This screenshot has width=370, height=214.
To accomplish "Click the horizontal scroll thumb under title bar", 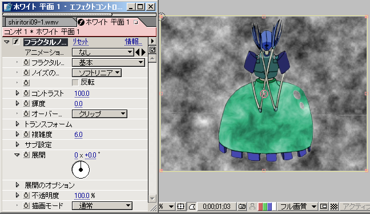I will pos(57,14).
